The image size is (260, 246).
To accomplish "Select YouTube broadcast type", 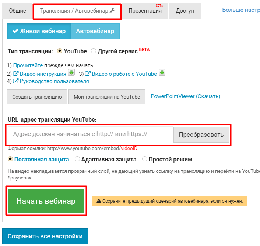I will (60, 51).
